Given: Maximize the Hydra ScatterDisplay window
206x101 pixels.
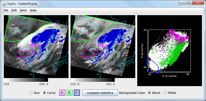Looking at the screenshot, I should [x=189, y=3].
